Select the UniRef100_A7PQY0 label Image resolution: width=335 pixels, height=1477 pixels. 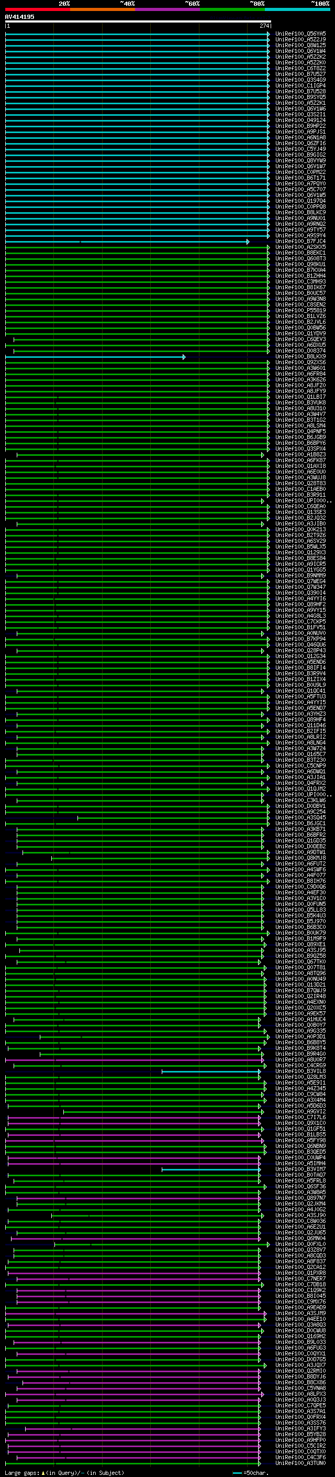300,183
